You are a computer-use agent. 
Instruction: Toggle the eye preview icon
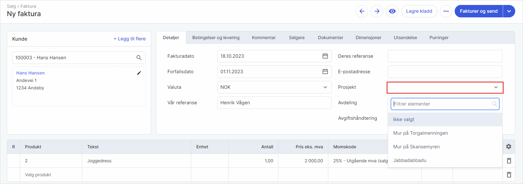point(392,11)
